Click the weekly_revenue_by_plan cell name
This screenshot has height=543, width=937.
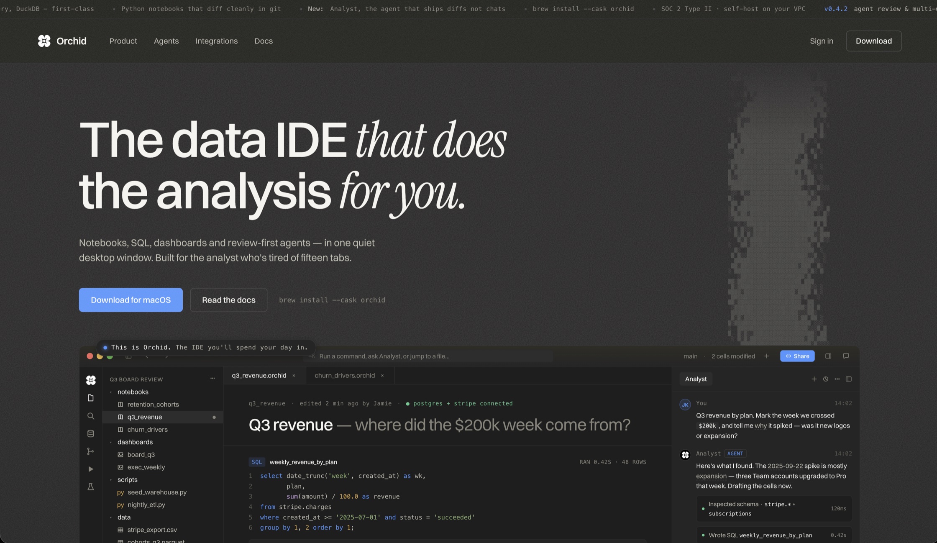(x=303, y=462)
